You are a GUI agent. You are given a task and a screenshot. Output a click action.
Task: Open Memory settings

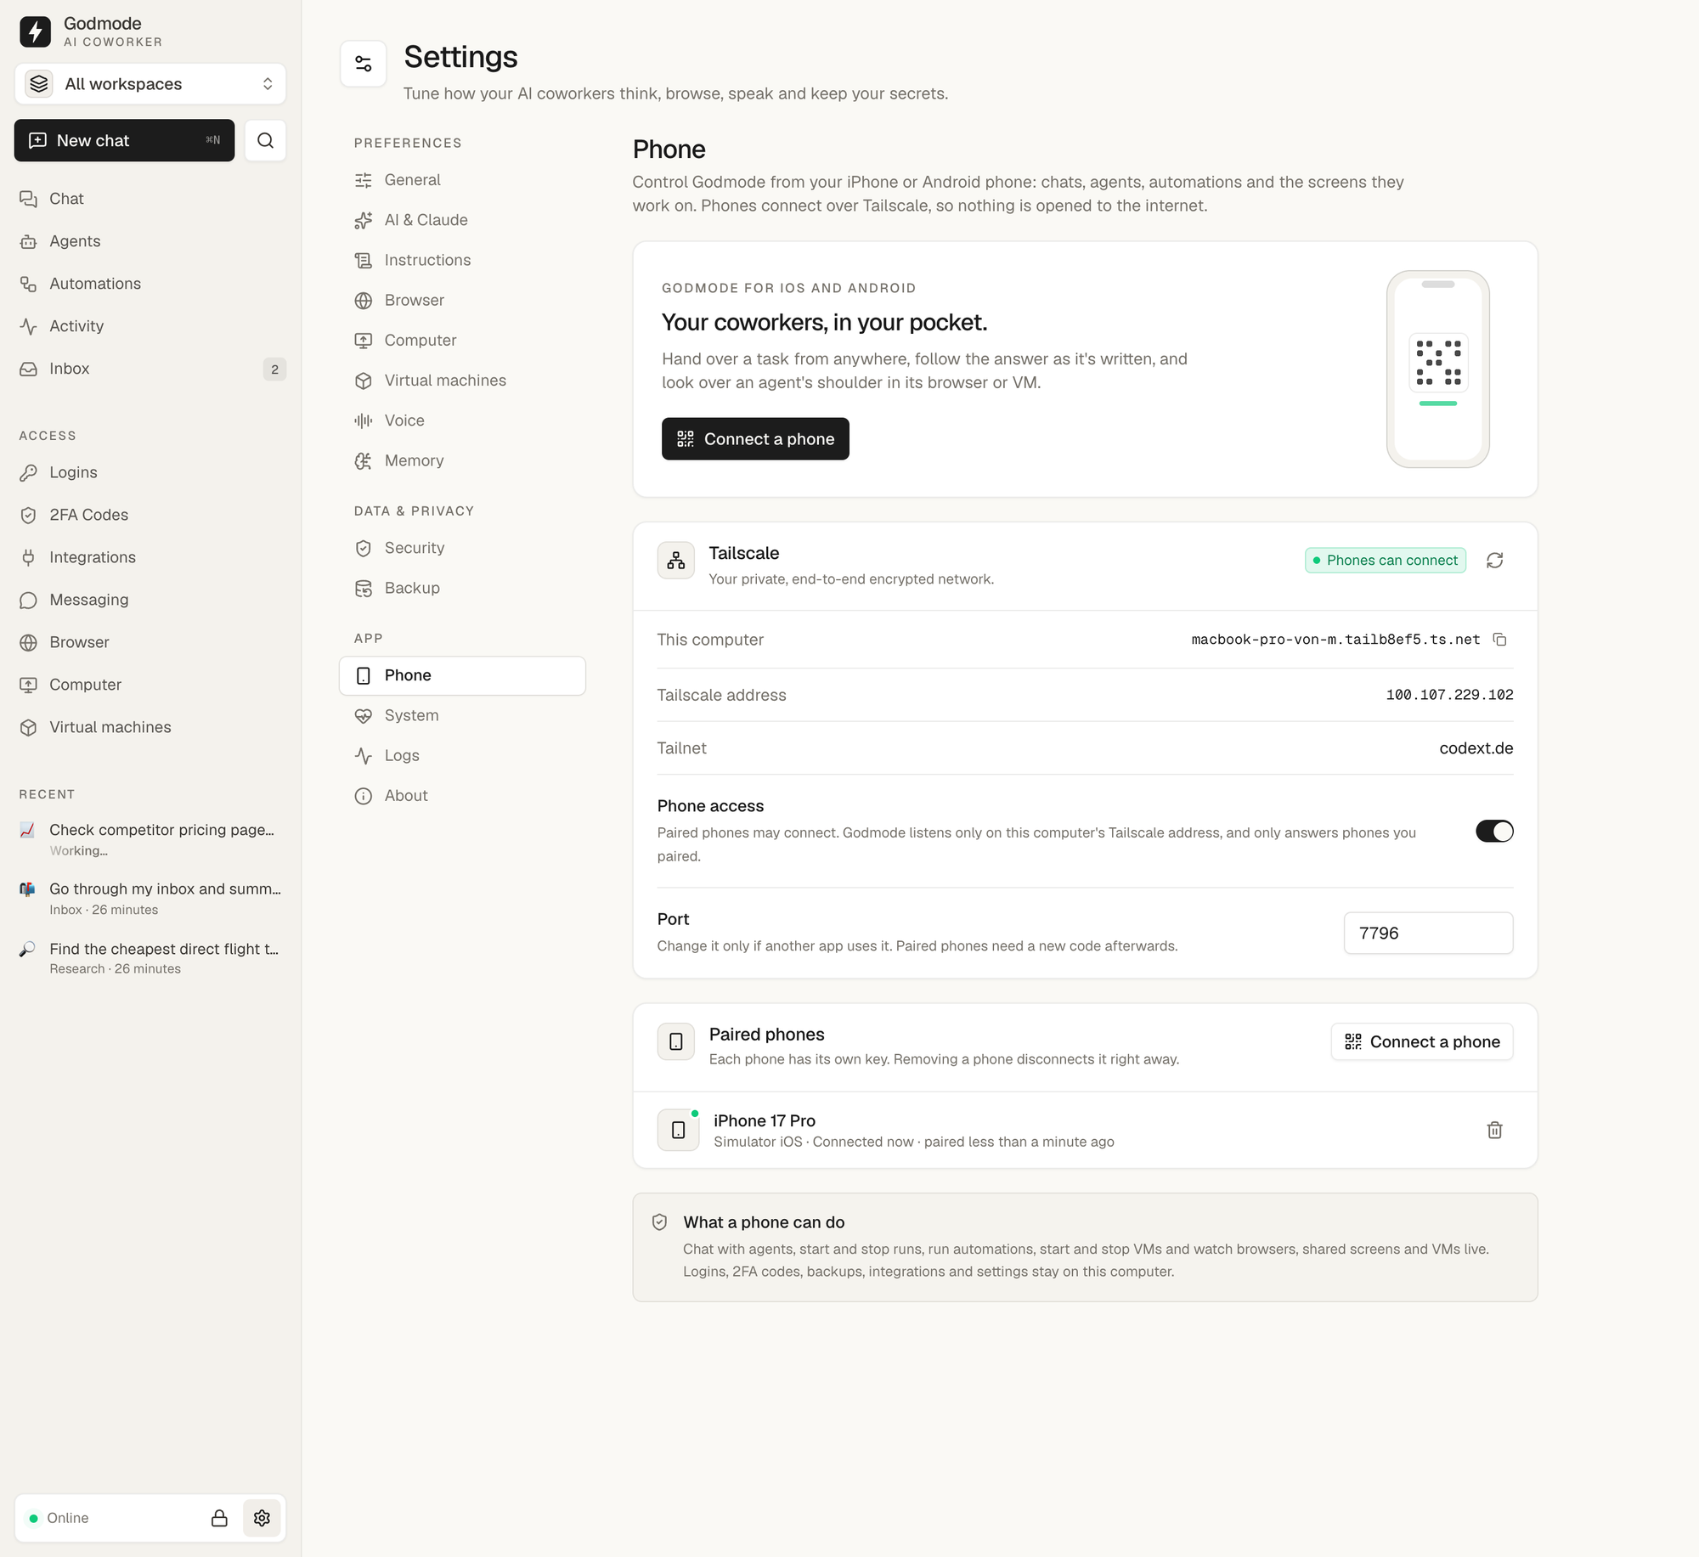point(462,460)
